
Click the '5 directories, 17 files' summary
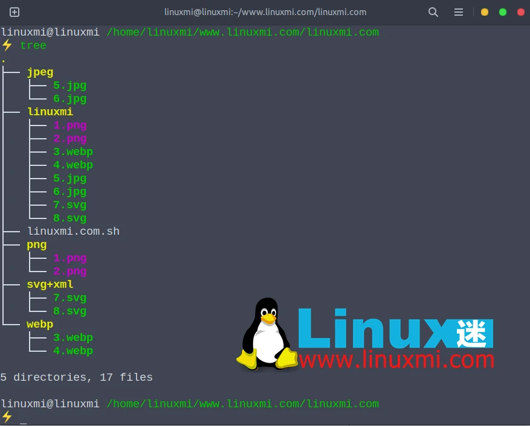(x=76, y=377)
